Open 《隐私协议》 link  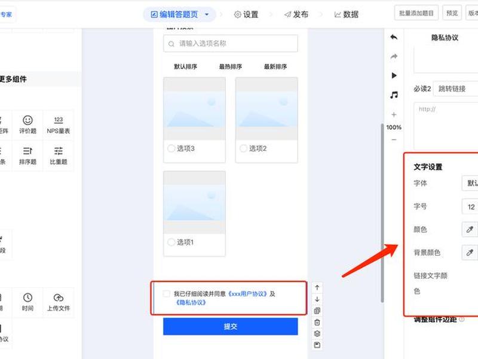(191, 303)
